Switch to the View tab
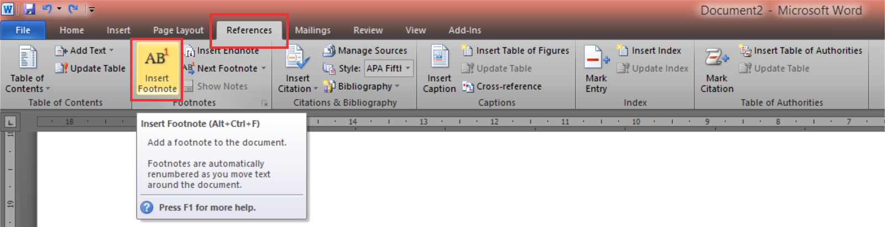This screenshot has height=227, width=885. 415,30
